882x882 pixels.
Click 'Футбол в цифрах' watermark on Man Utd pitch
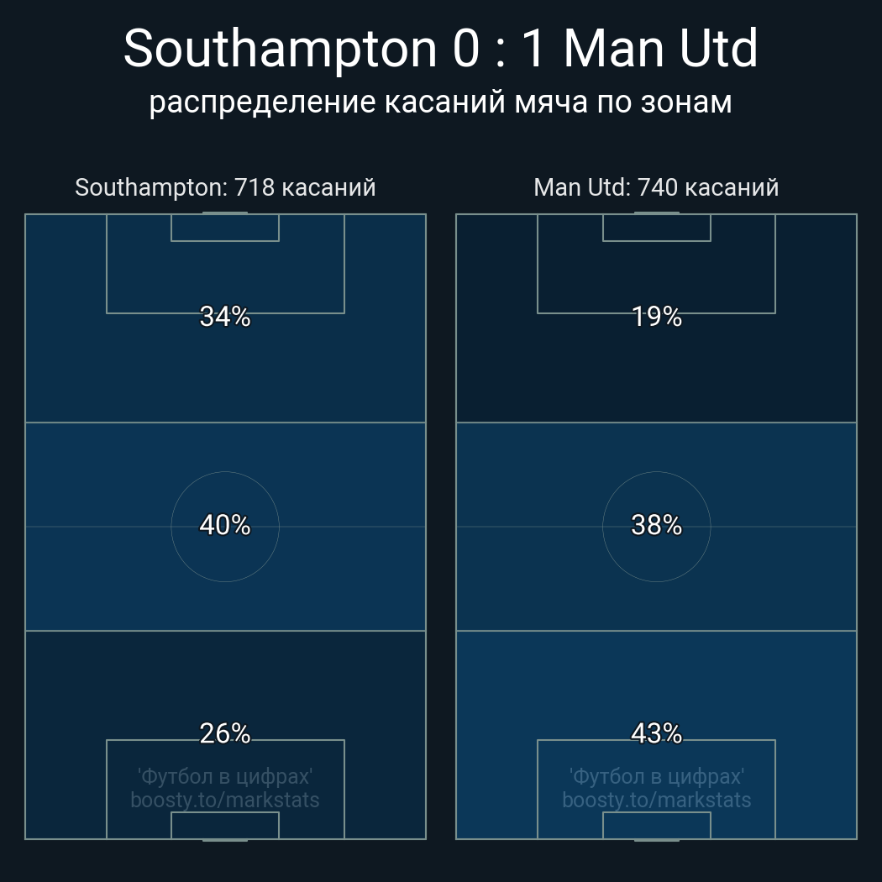656,776
